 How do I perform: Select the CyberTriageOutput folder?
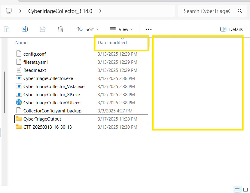tap(81, 119)
